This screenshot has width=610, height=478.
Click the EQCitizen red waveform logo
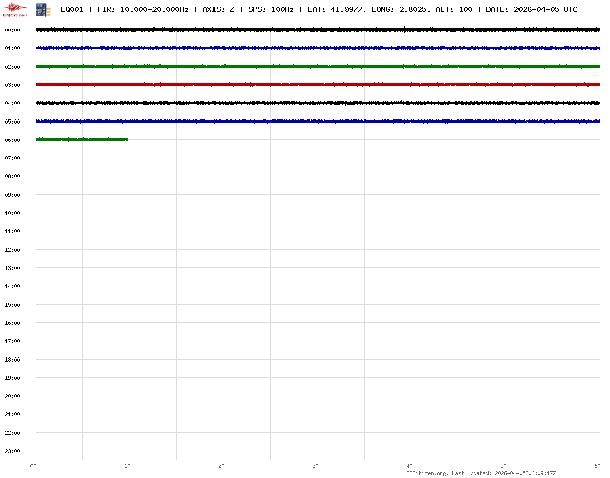click(15, 9)
